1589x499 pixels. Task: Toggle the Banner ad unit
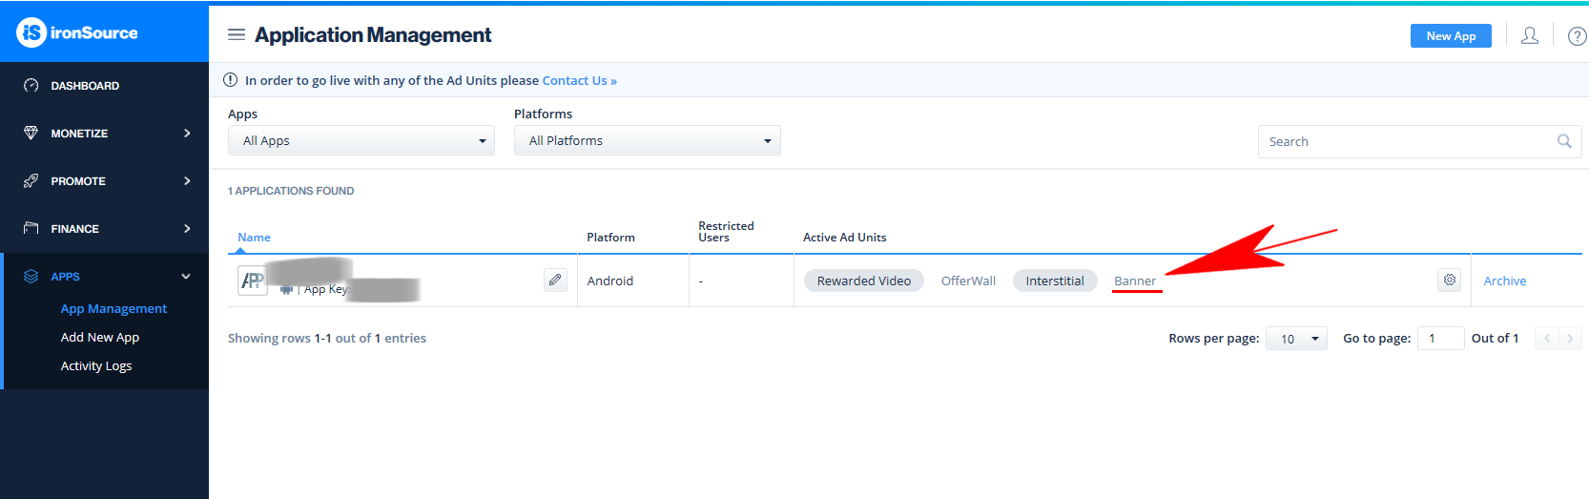[1135, 281]
